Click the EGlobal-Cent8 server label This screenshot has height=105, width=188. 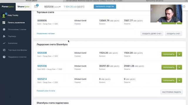click(x=80, y=21)
